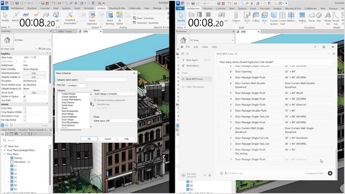Select the Column tool in right ribbon
The width and height of the screenshot is (345, 194).
coord(236,17)
